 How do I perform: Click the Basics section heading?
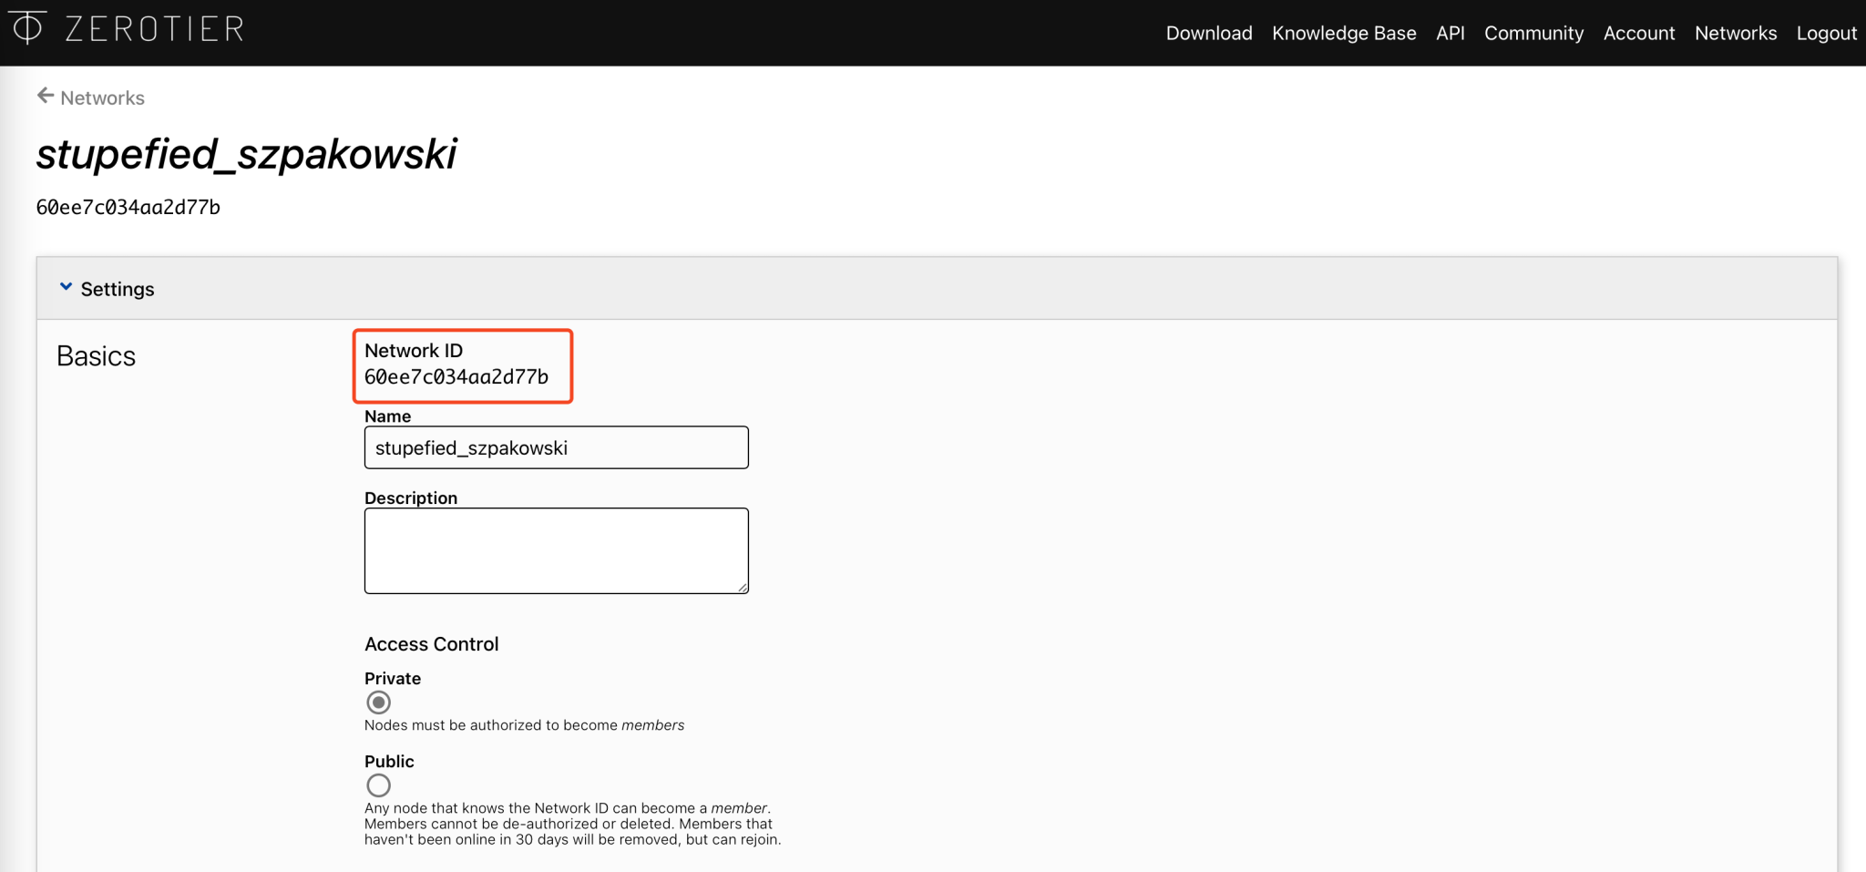pos(96,356)
